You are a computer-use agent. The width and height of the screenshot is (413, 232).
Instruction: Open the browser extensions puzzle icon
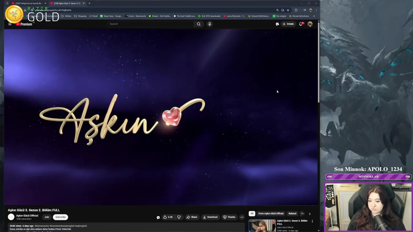click(x=296, y=10)
